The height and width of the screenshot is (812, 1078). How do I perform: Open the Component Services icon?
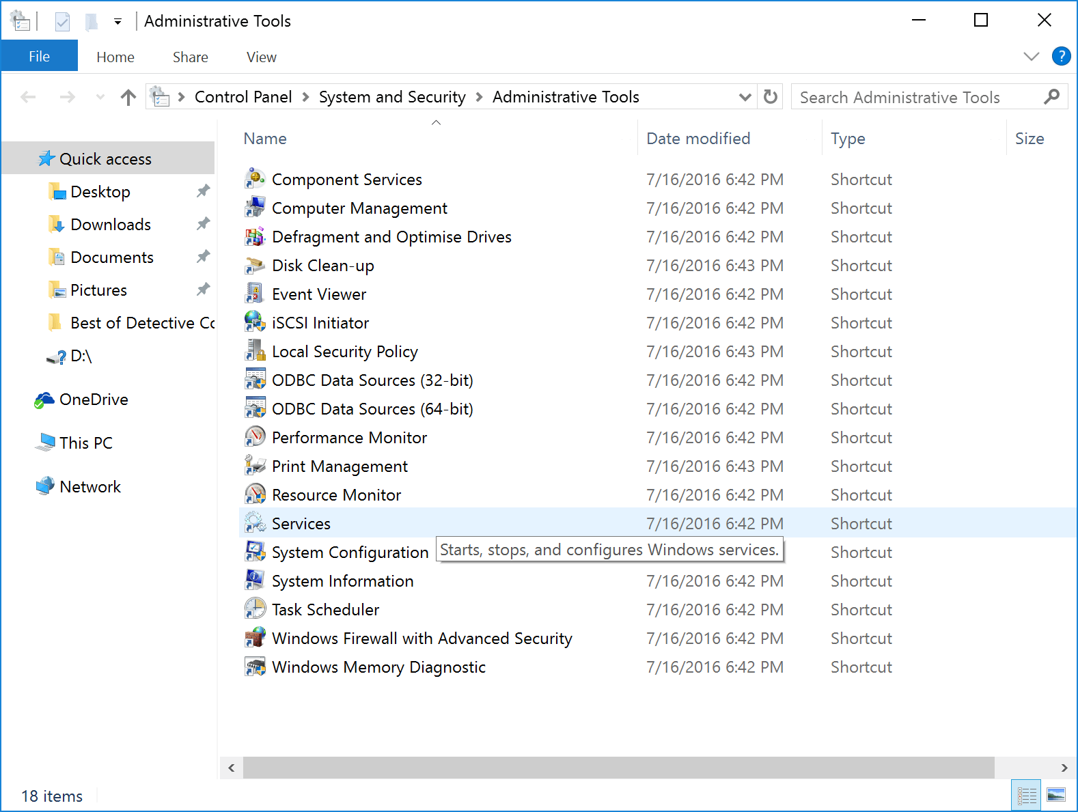point(255,179)
